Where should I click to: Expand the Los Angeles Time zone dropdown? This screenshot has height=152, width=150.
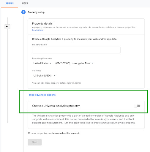74,63
